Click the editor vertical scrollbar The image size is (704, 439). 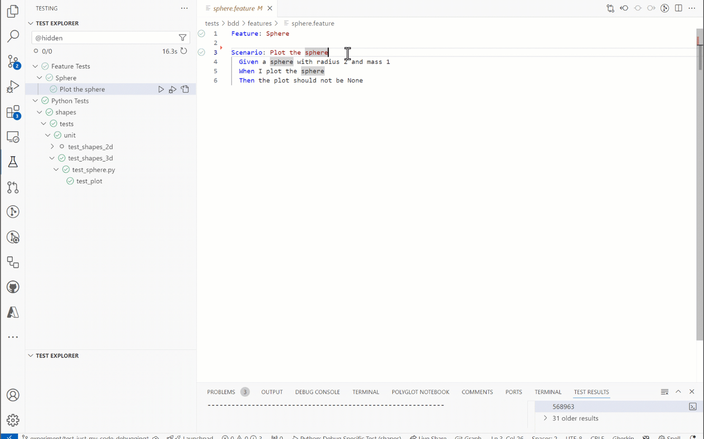700,185
